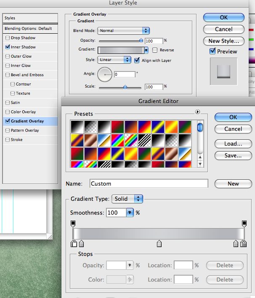This screenshot has height=298, width=255.
Task: Toggle the Preview checkbox
Action: point(212,51)
